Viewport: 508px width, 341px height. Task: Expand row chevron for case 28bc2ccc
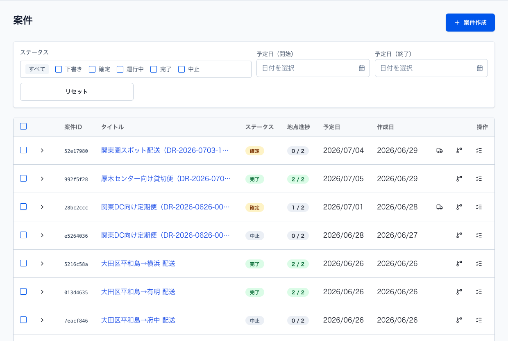[x=42, y=207]
